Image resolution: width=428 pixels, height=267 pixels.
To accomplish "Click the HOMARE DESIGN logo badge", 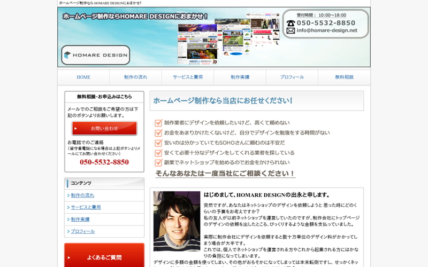I will point(96,55).
